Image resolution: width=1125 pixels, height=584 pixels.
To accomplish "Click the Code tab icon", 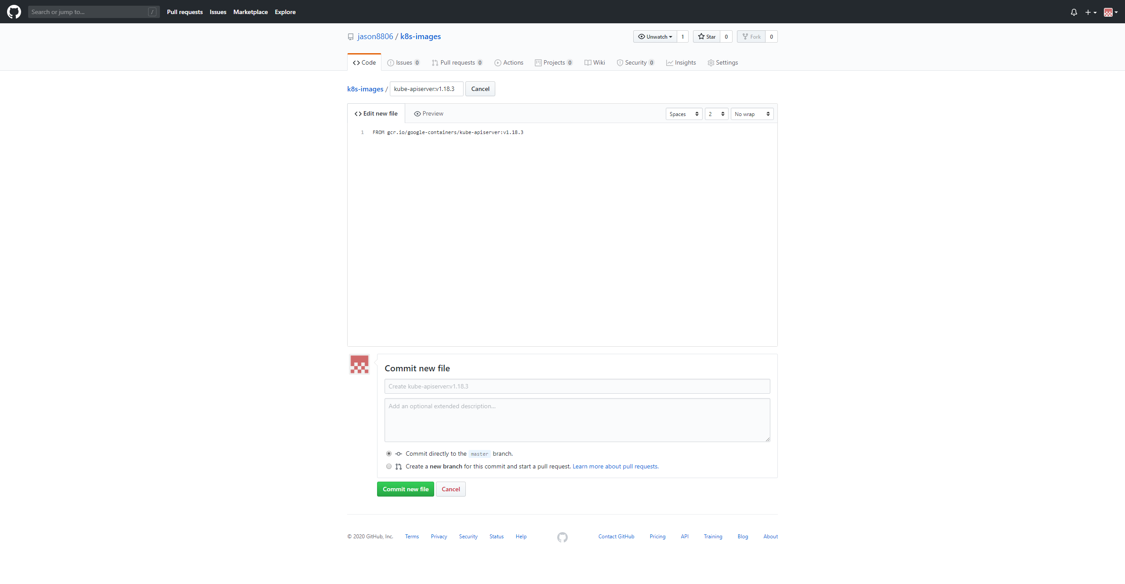I will click(x=356, y=62).
